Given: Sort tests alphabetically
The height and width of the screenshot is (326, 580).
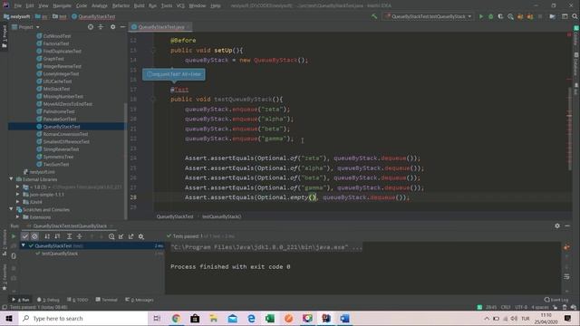Looking at the screenshot, I should 47,236.
